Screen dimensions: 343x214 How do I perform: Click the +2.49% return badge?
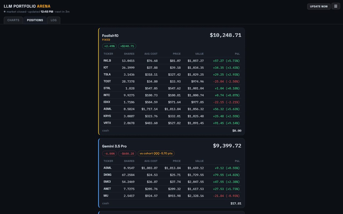[109, 46]
